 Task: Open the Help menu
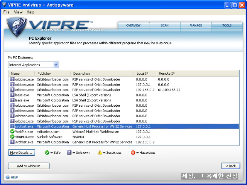30,12
